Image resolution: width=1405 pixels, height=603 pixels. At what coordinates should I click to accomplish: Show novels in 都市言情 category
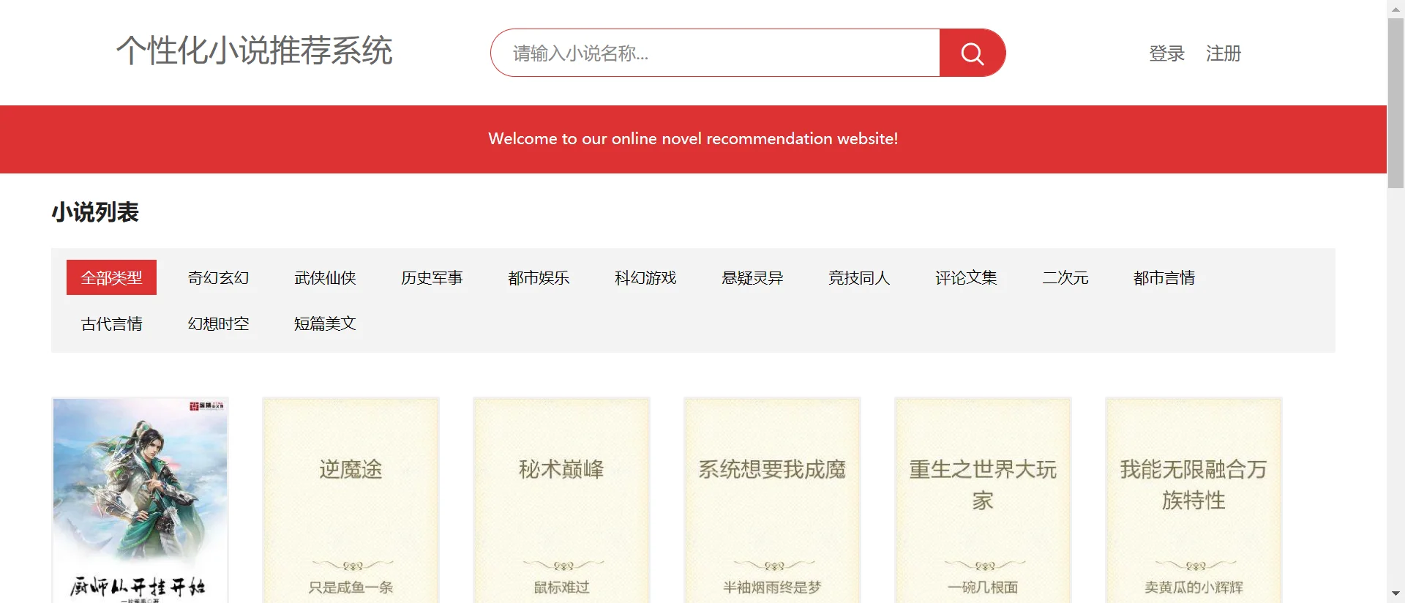(1164, 277)
